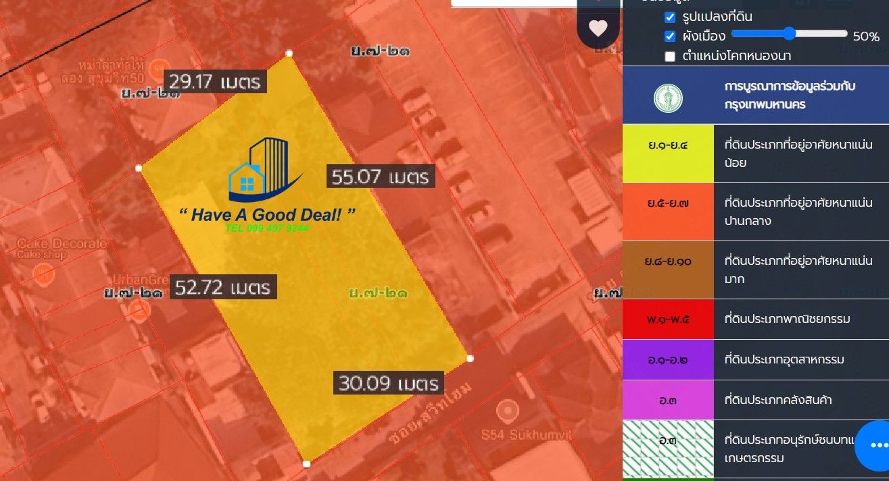The width and height of the screenshot is (889, 481).
Task: Click the orange ย.๕-ย.๗ zoning swatch
Action: (668, 211)
